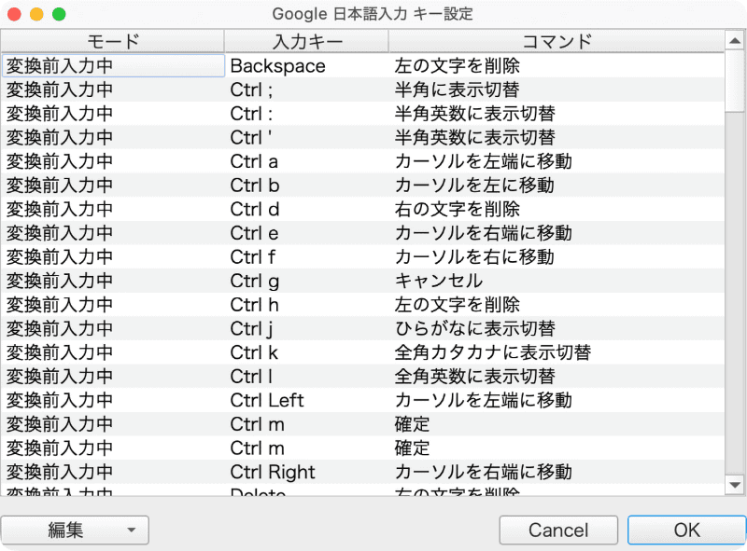Click カーソルを右端に移動 in the Ctrl e row

click(x=557, y=233)
